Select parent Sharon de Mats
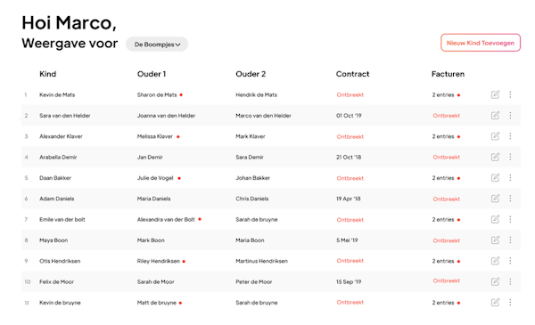Screen dimensions: 535x325 pos(157,94)
